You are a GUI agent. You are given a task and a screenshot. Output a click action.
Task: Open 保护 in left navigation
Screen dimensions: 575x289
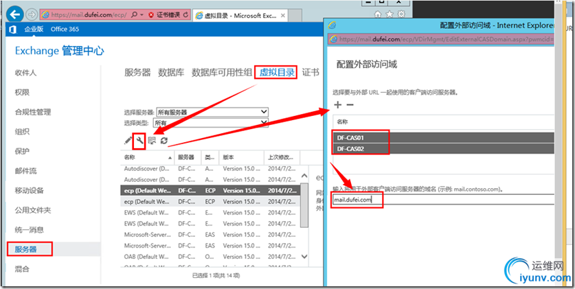coord(22,151)
